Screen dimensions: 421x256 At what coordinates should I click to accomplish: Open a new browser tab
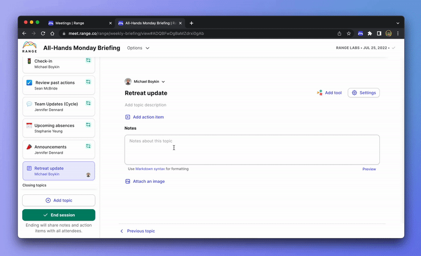[x=191, y=23]
